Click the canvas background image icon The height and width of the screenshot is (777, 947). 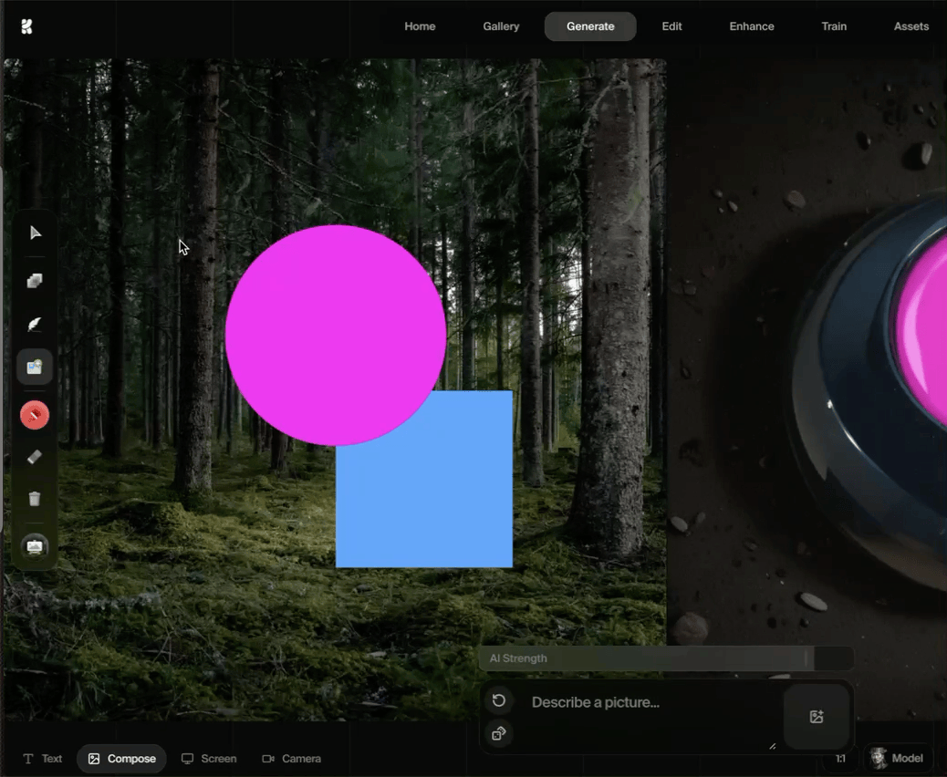(35, 547)
